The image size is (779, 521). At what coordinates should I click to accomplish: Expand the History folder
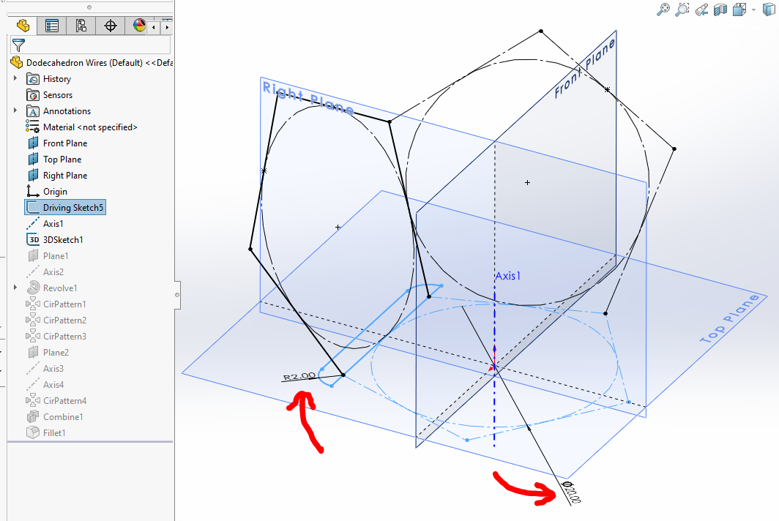[15, 78]
